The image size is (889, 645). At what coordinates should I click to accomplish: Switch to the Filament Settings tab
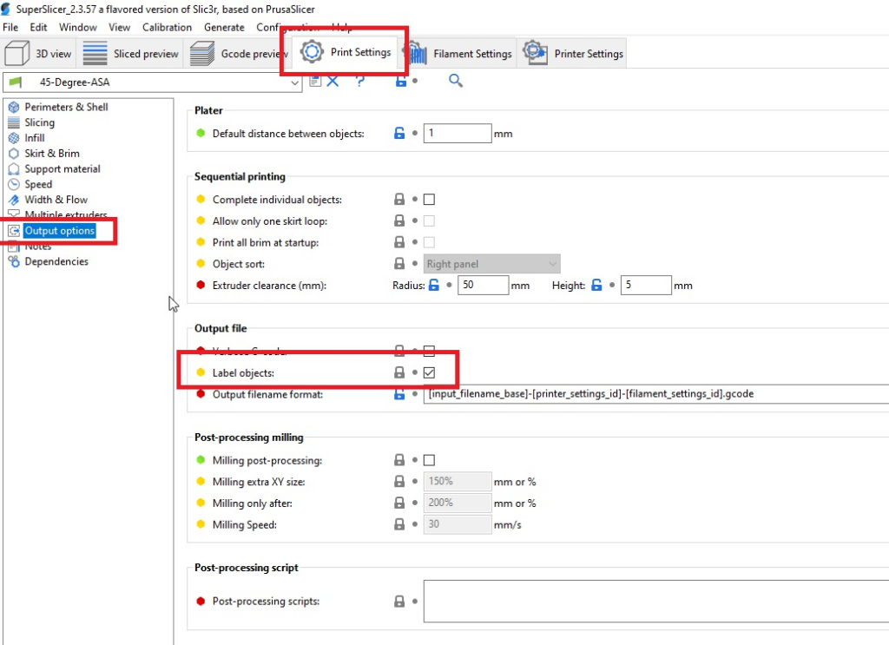(458, 53)
